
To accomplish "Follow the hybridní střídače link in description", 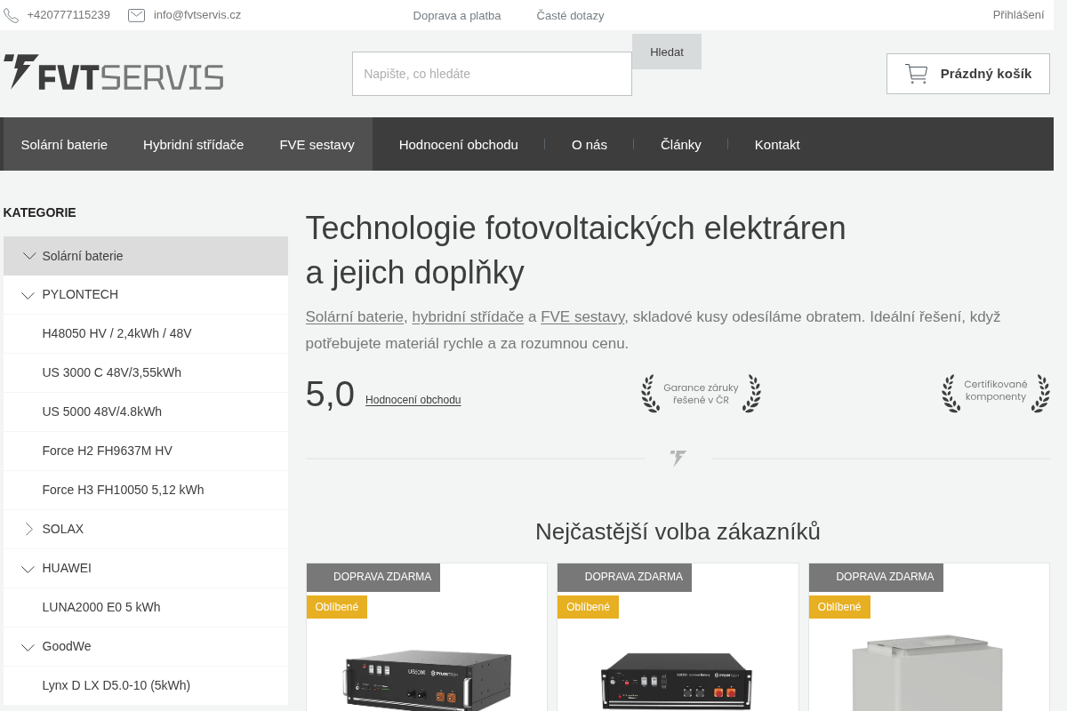I will [468, 316].
